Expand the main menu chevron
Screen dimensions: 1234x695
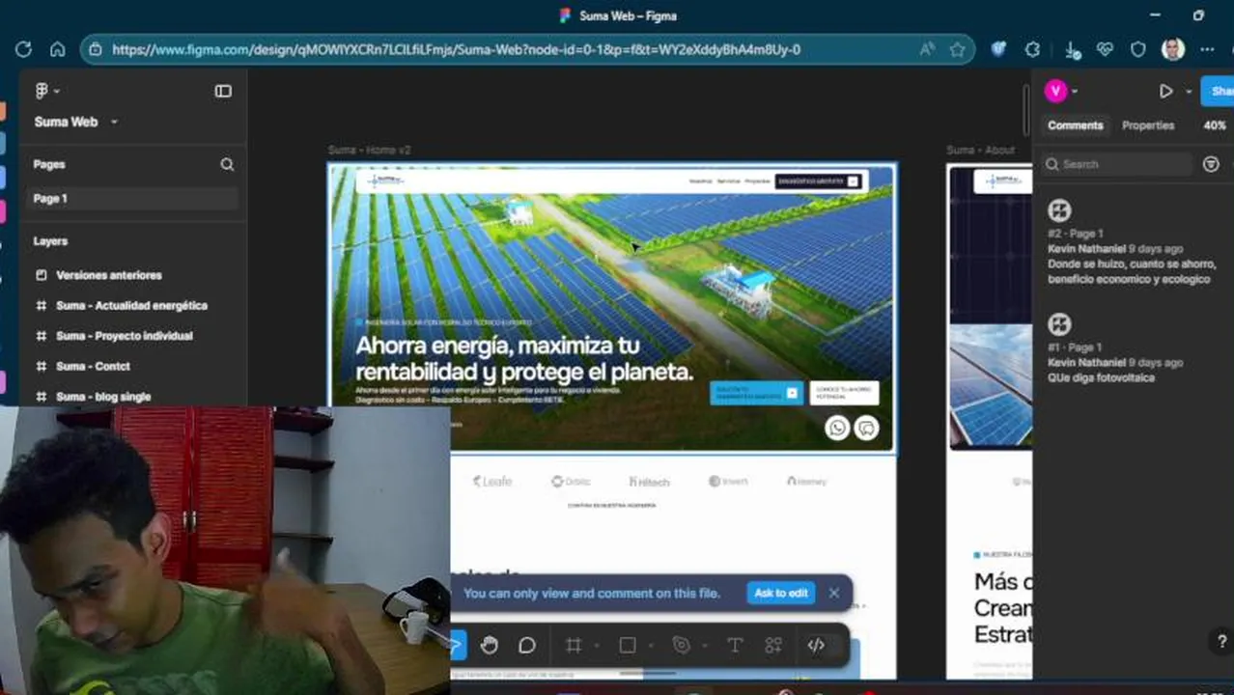(57, 91)
